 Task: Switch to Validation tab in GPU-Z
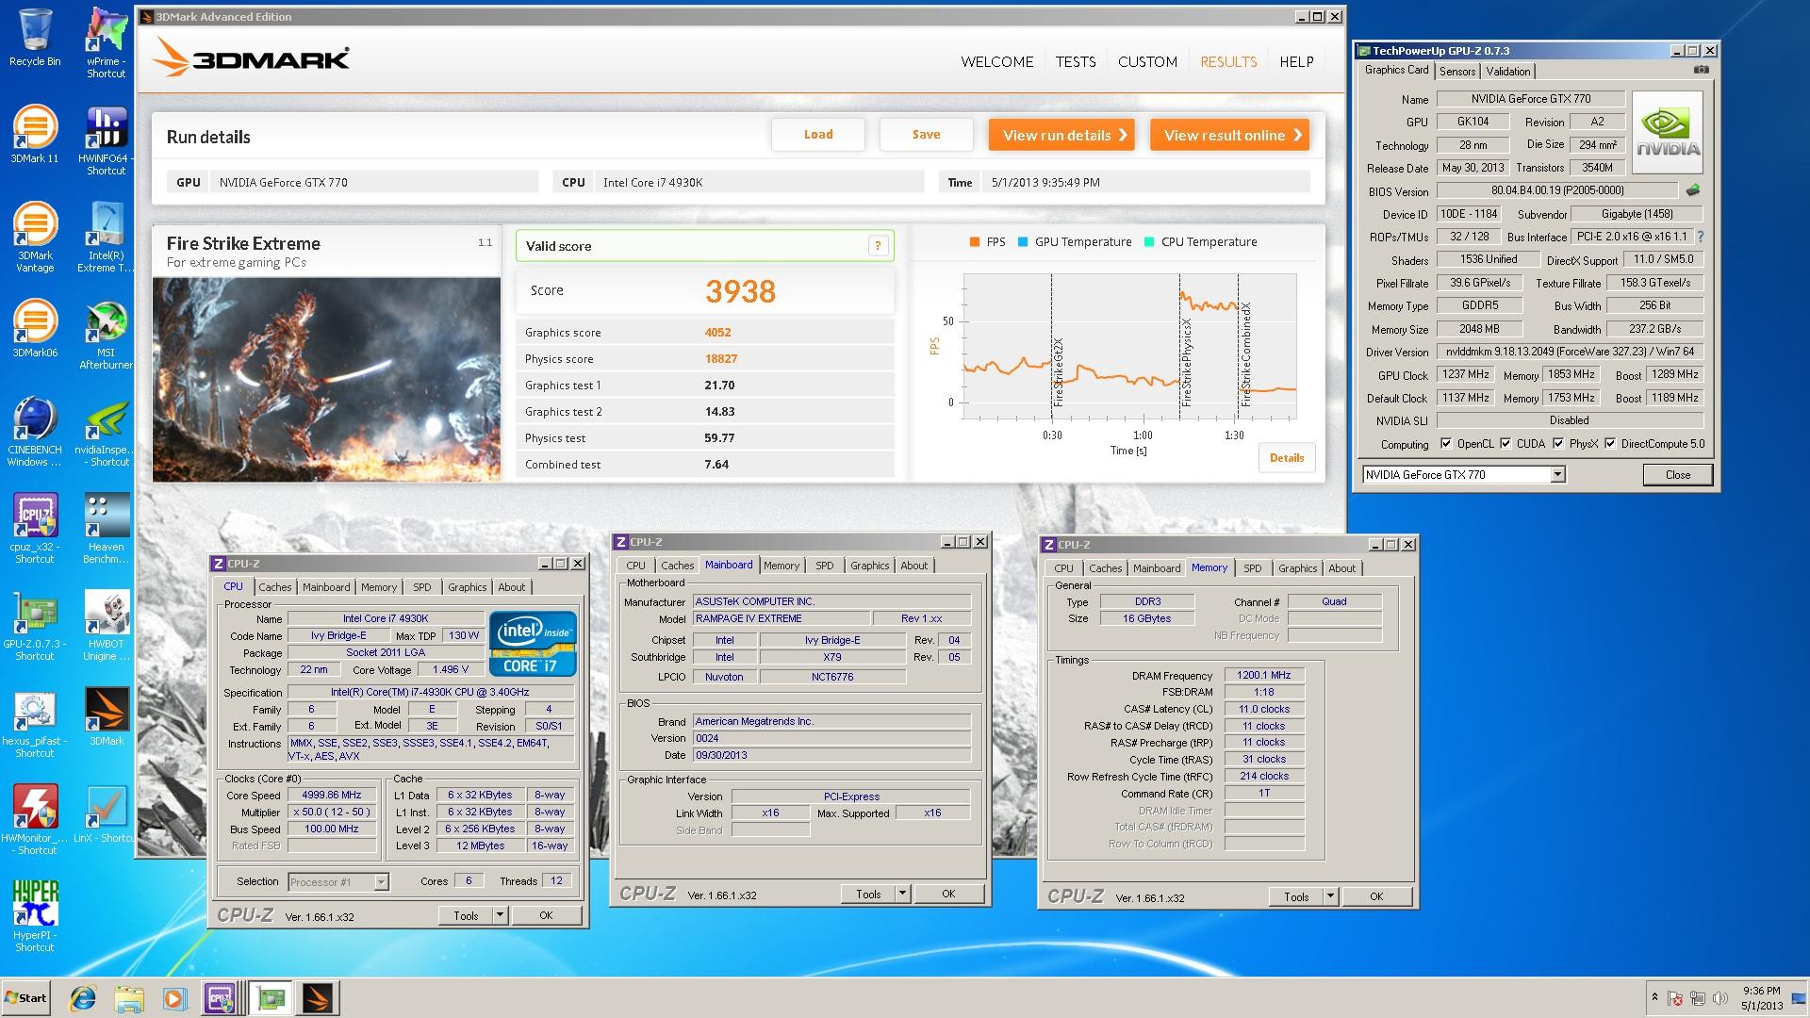pos(1508,72)
